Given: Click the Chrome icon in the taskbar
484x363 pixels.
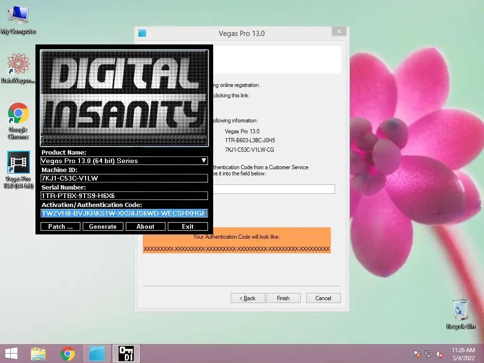Looking at the screenshot, I should pos(68,354).
